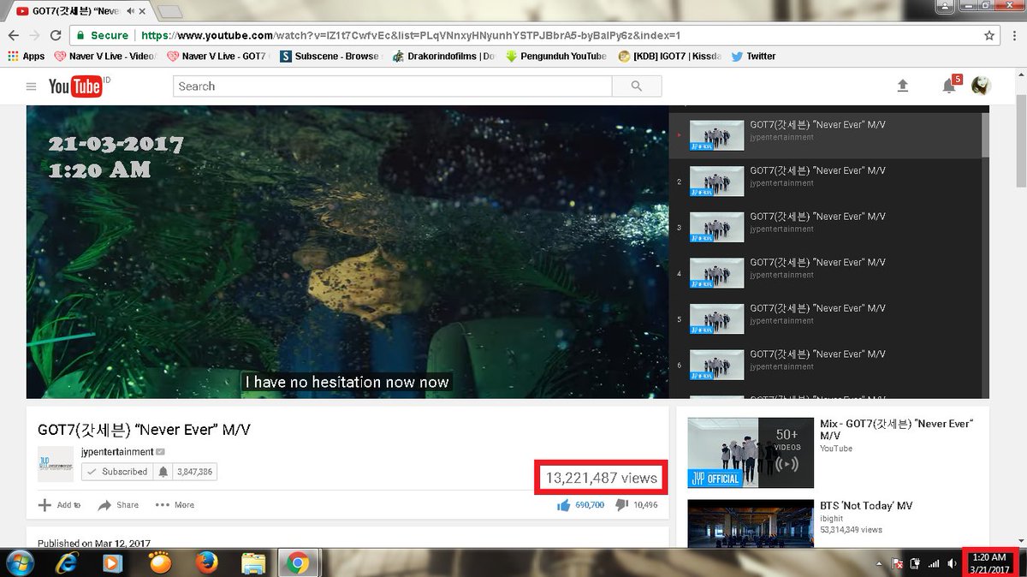Open a new Chrome tab
1027x577 pixels.
click(x=170, y=11)
